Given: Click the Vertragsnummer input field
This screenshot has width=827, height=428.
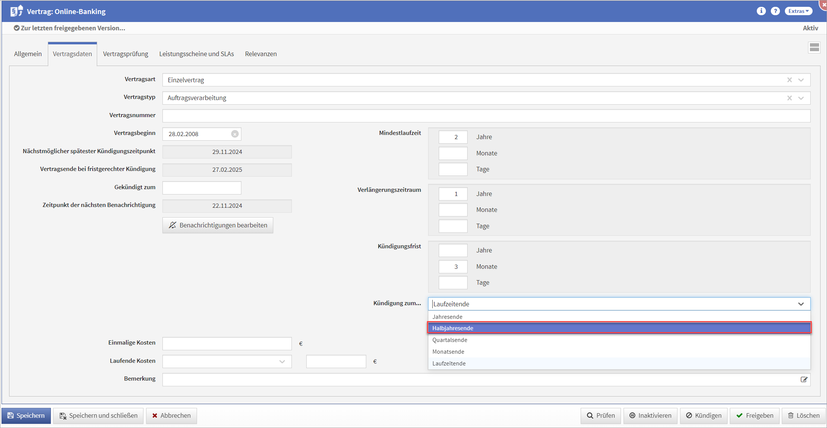Looking at the screenshot, I should coord(486,116).
